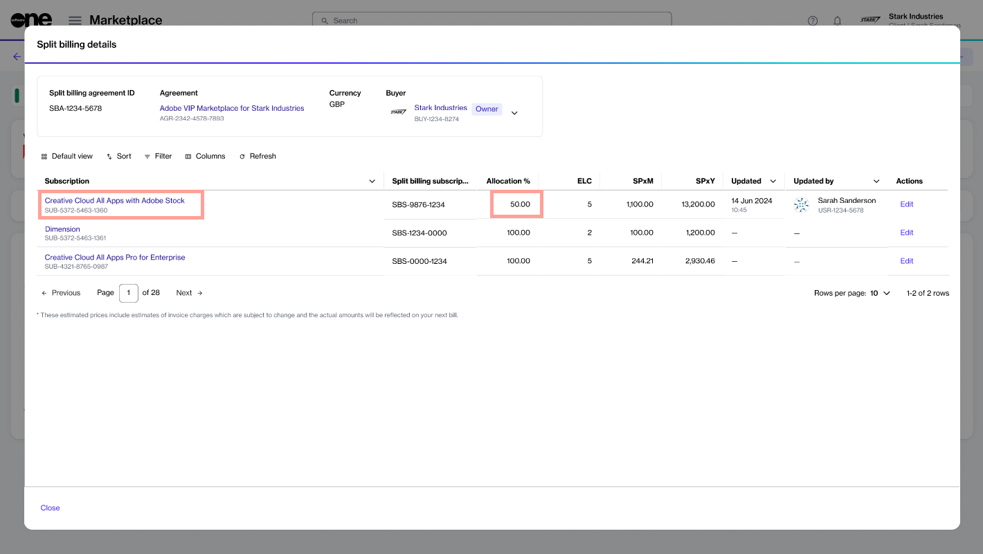The height and width of the screenshot is (554, 983).
Task: Open Adobe VIP Marketplace agreement link
Action: tap(231, 108)
